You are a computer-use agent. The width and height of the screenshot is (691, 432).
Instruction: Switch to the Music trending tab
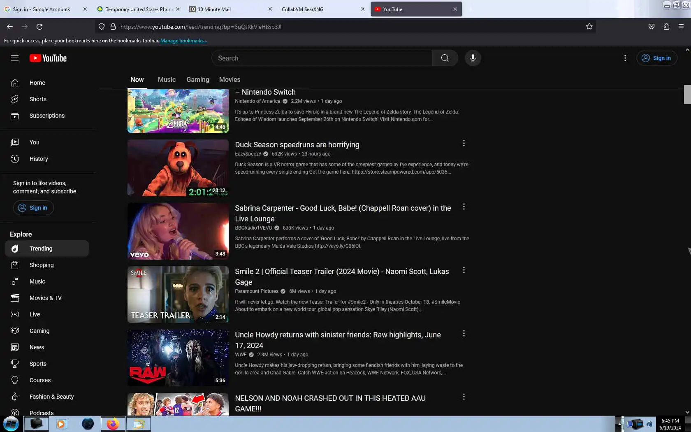click(x=167, y=79)
